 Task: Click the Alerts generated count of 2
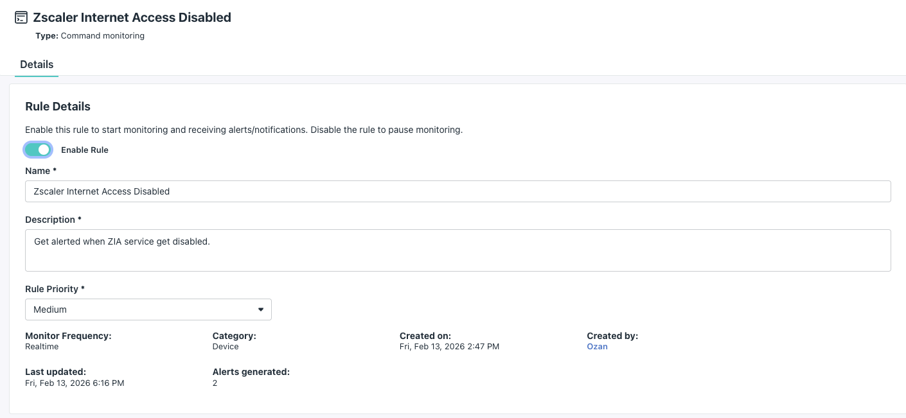pos(215,383)
